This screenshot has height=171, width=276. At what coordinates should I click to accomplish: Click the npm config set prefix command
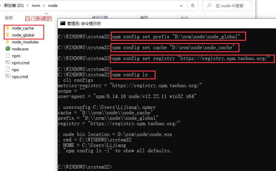pyautogui.click(x=176, y=37)
